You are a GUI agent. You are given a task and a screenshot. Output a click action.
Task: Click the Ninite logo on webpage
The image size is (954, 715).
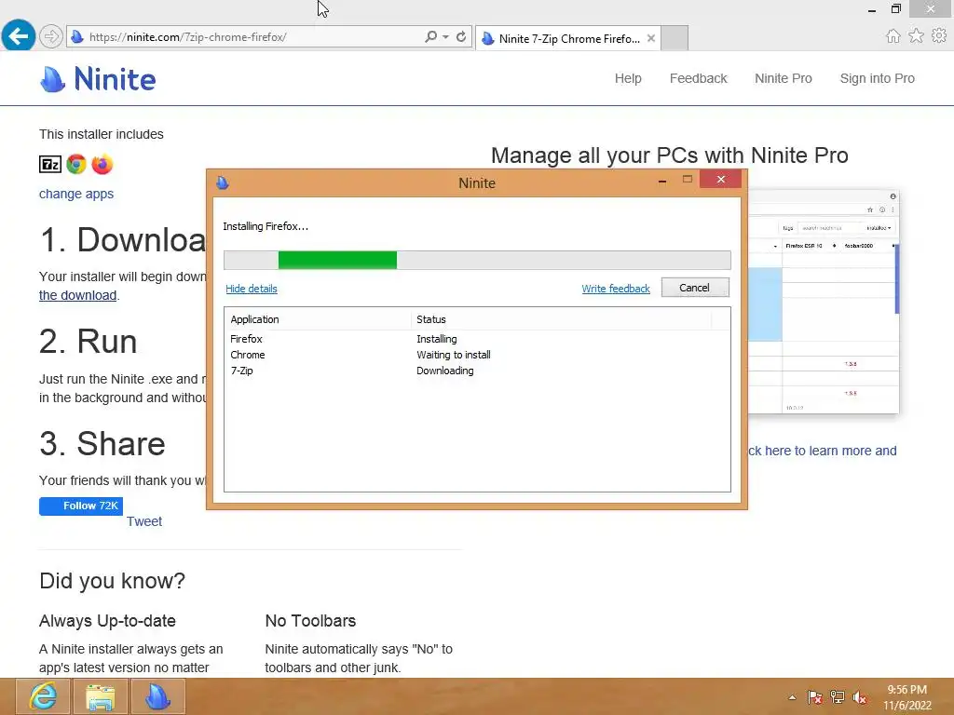(x=98, y=79)
